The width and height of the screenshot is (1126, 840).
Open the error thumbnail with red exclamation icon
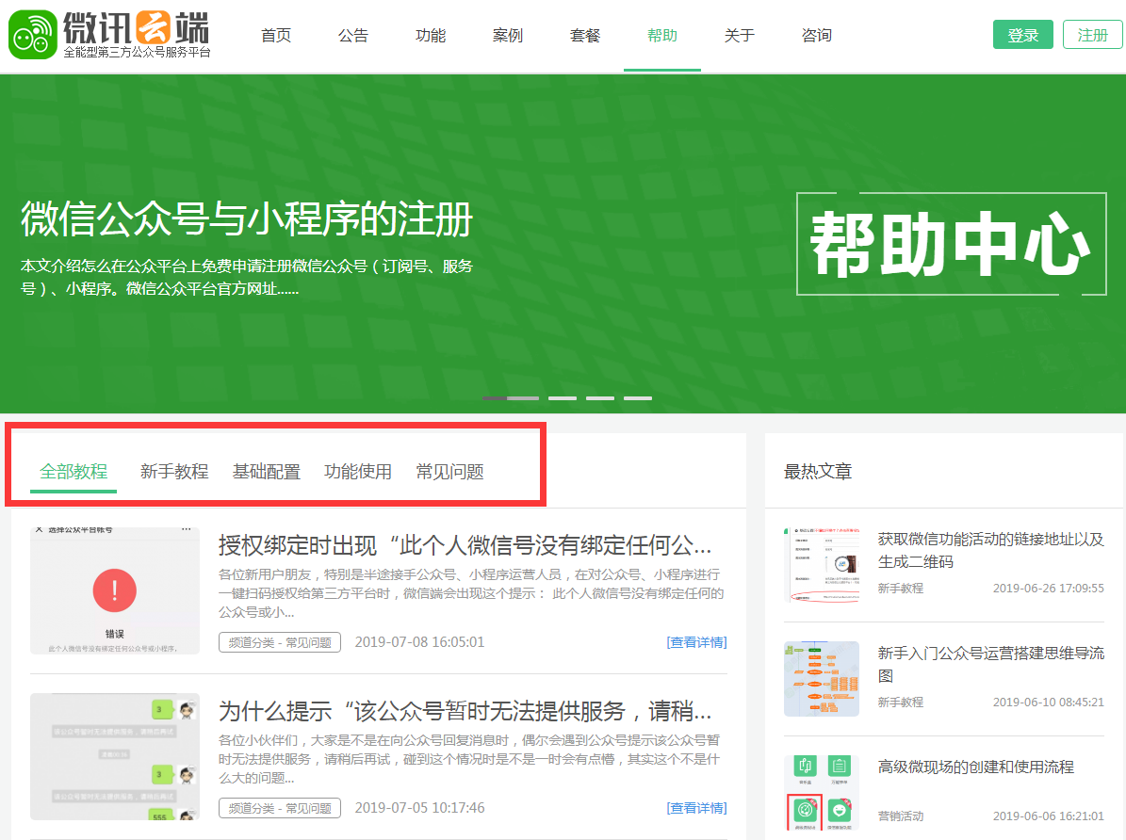point(115,590)
